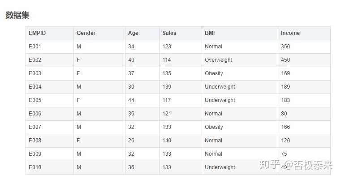Select the Sales column header
This screenshot has width=341, height=179.
point(169,33)
